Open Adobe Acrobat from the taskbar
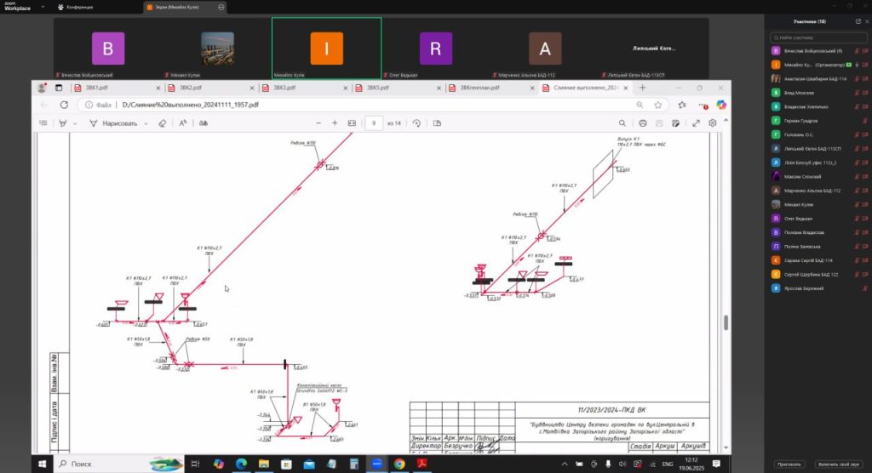Viewport: 872px width, 473px height. point(422,464)
